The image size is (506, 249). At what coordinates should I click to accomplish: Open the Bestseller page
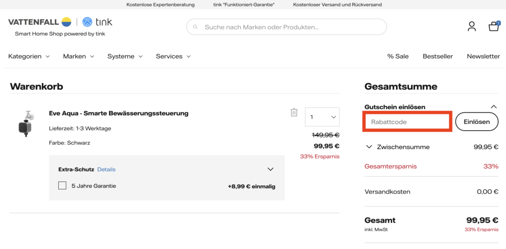438,56
